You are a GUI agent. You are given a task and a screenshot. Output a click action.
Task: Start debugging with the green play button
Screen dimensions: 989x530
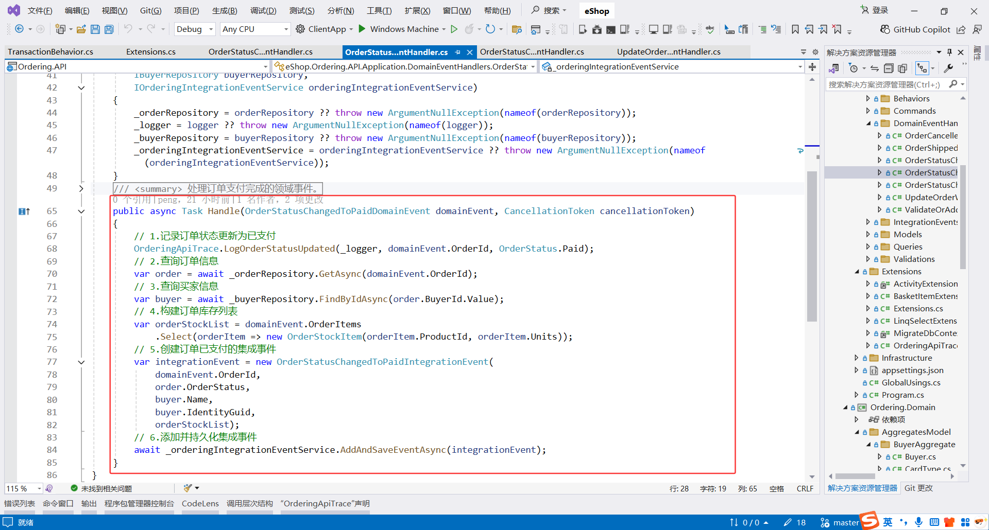click(x=362, y=29)
